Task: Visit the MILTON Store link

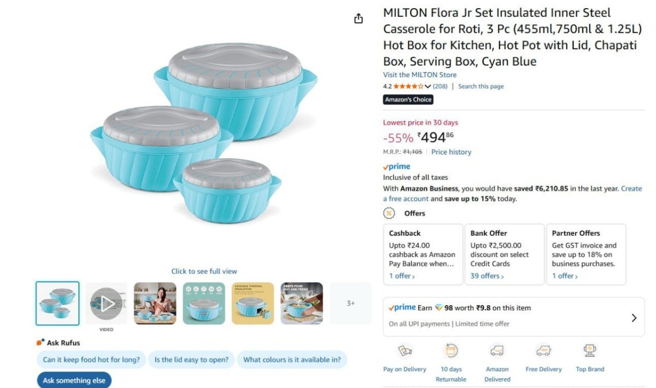Action: coord(419,75)
